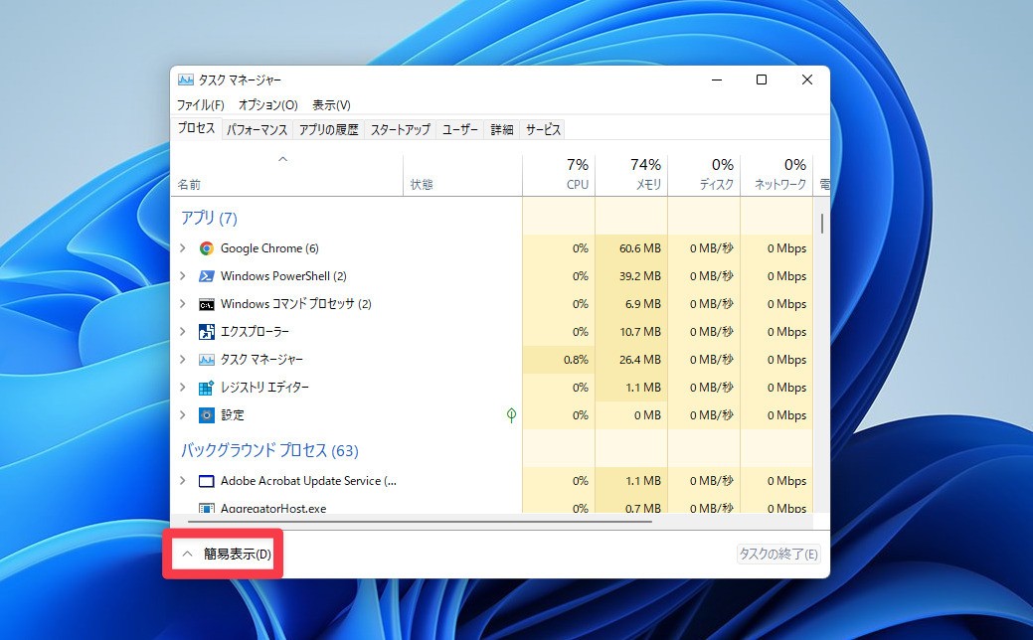The image size is (1033, 640).
Task: Click the 39.2 MB memory value
Action: (639, 276)
